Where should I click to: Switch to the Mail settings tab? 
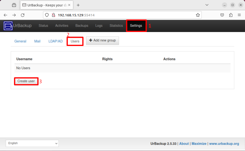coord(37,41)
